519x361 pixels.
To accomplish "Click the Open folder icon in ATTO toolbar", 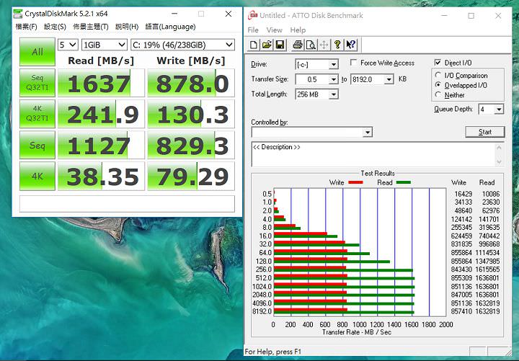I will (x=266, y=45).
